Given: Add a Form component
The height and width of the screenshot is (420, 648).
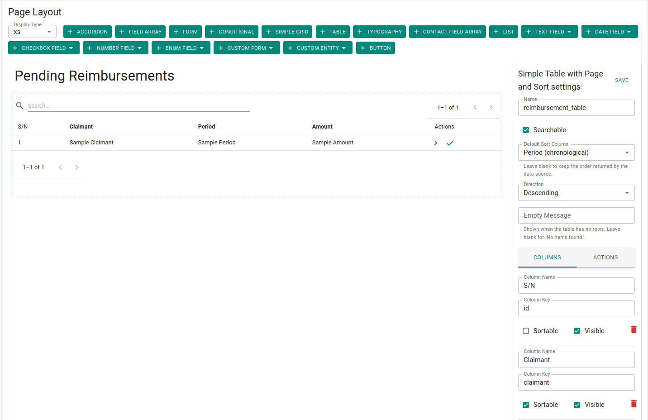Looking at the screenshot, I should (x=185, y=32).
